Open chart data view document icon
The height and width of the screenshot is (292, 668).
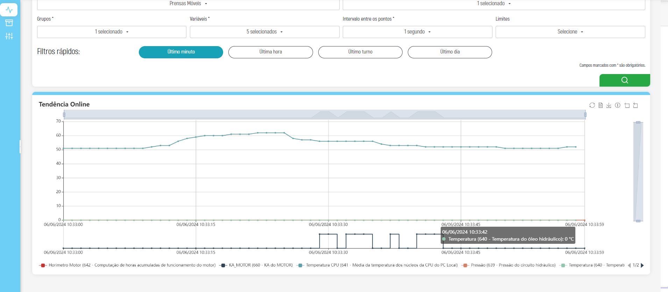(601, 105)
